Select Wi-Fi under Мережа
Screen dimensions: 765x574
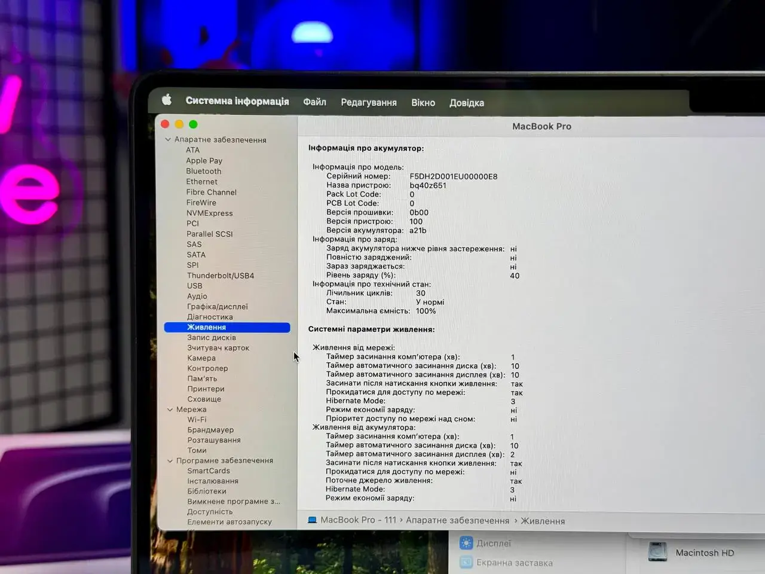coord(197,420)
